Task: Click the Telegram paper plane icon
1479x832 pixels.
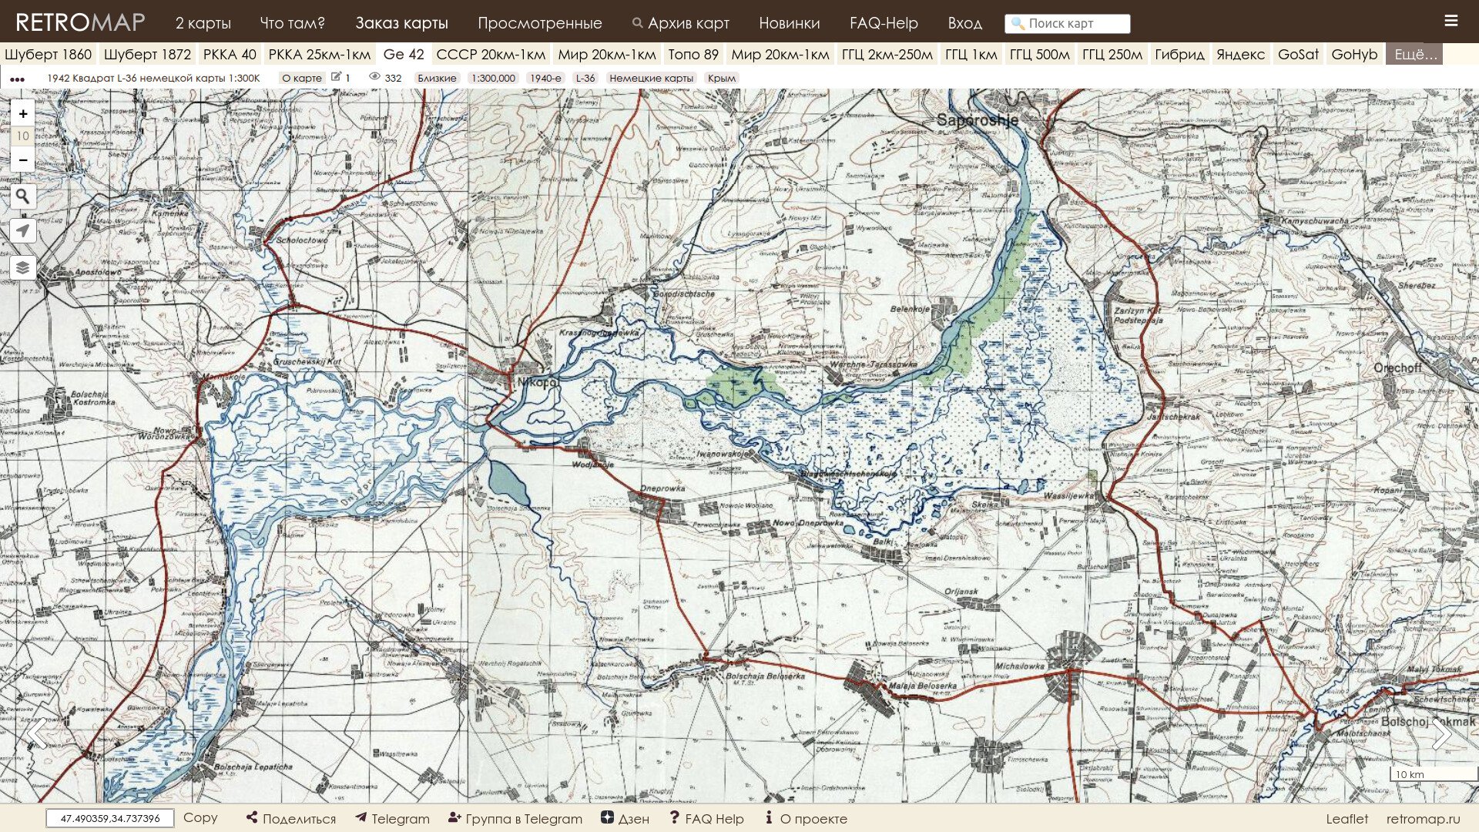Action: tap(361, 817)
